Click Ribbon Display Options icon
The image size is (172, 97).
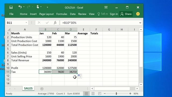(106, 7)
